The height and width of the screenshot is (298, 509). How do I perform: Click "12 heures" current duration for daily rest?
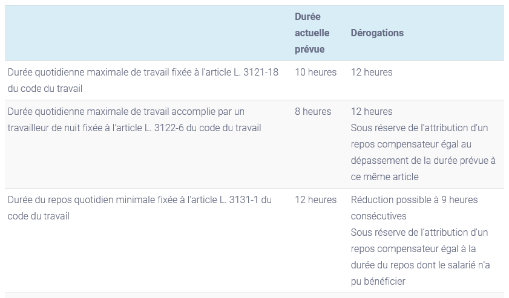[x=315, y=200]
